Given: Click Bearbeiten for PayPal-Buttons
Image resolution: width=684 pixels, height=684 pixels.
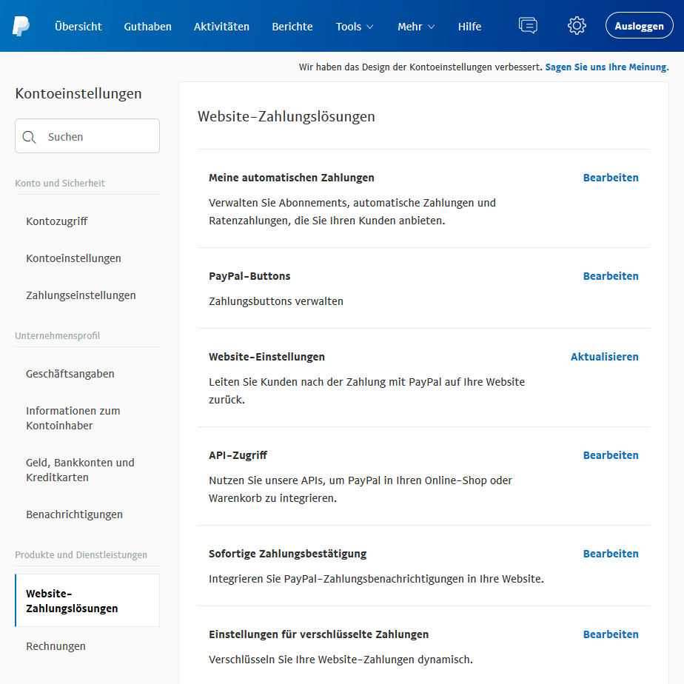Looking at the screenshot, I should point(611,276).
